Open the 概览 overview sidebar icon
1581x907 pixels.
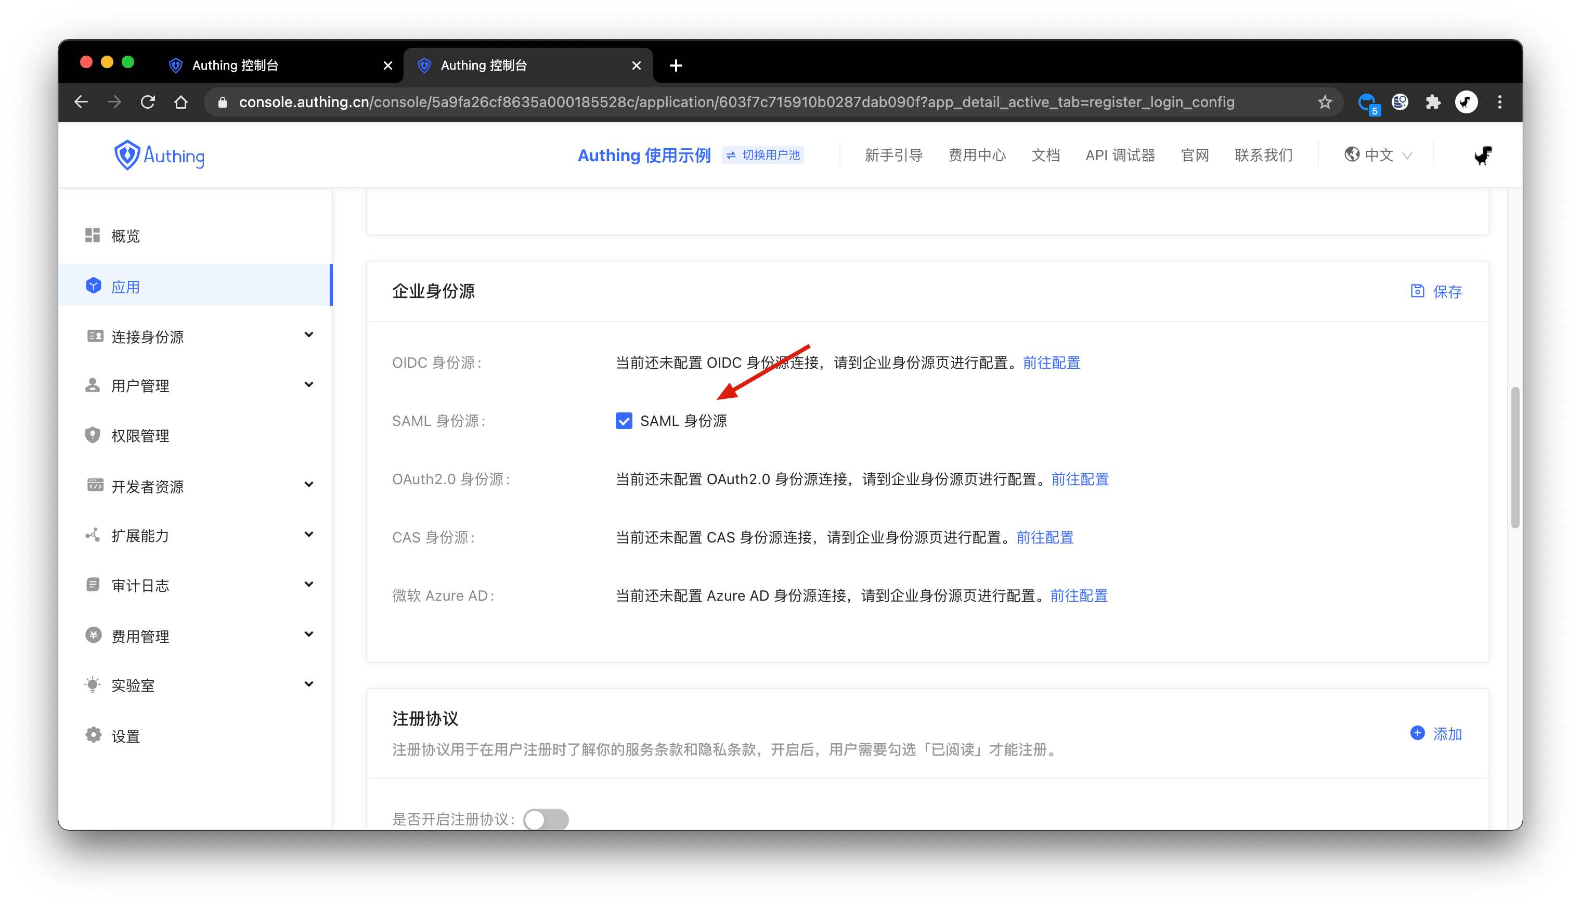[93, 236]
